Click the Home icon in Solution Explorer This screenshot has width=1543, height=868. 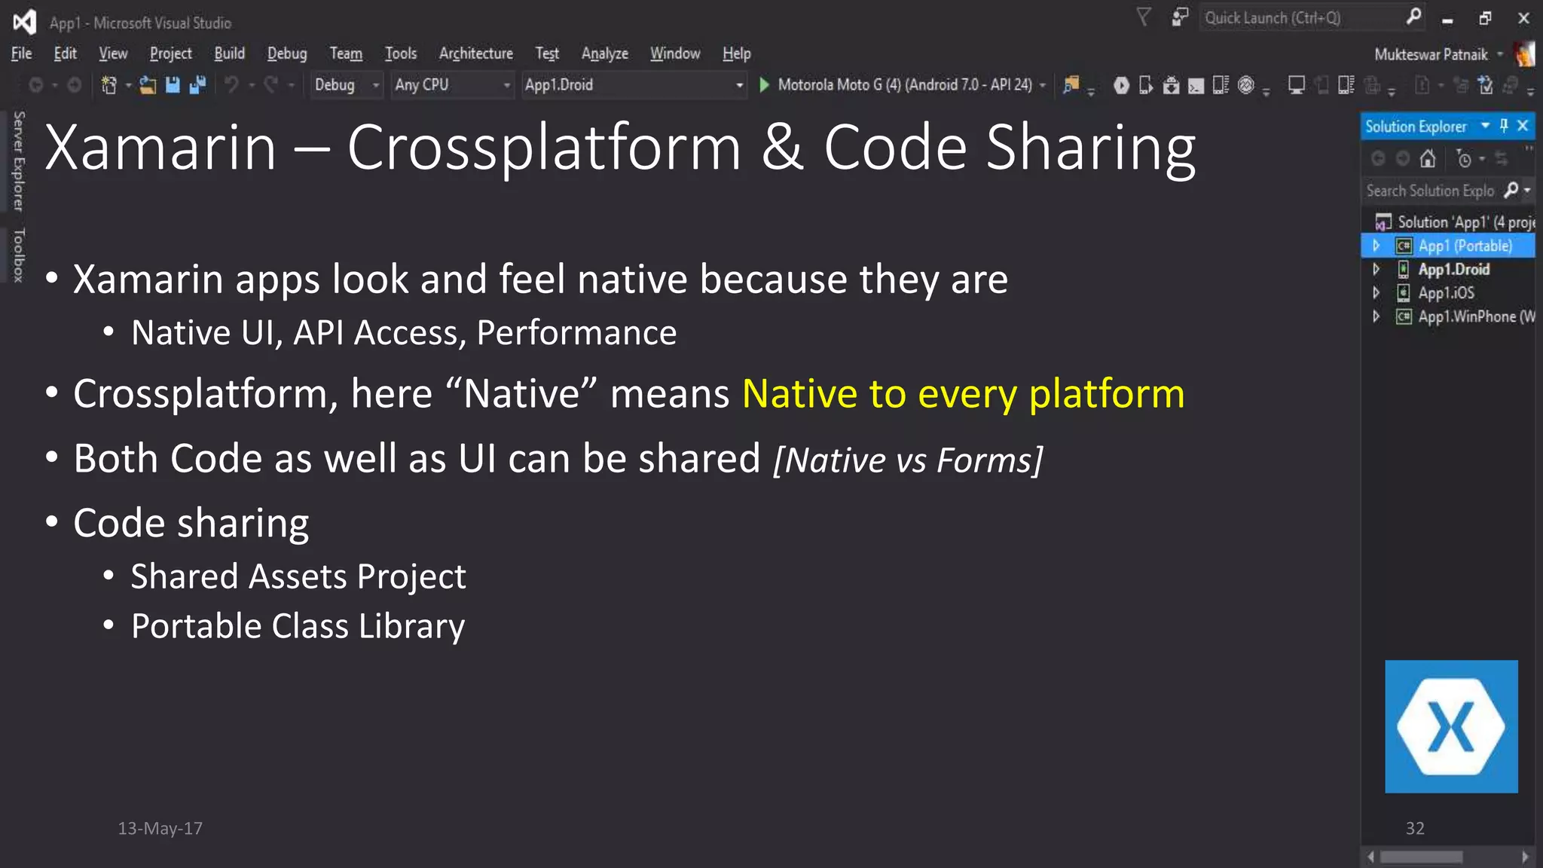1428,159
